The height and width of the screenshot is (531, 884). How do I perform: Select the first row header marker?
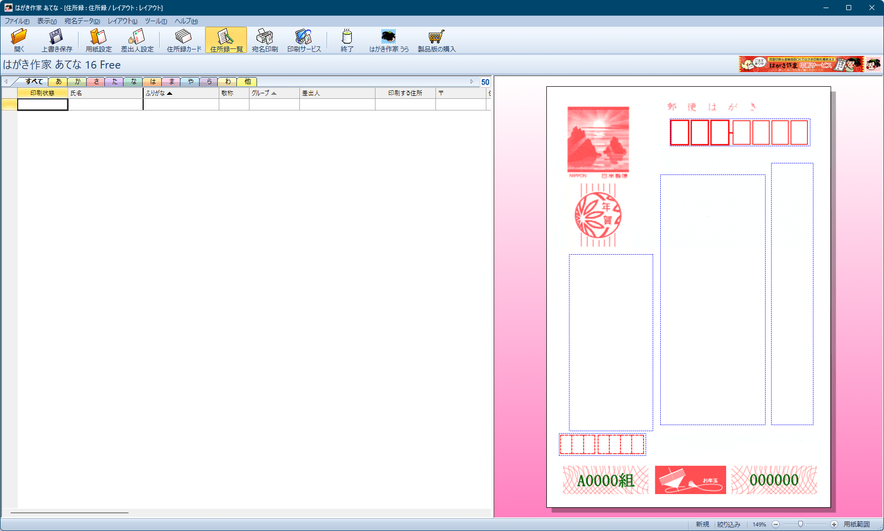pos(9,104)
